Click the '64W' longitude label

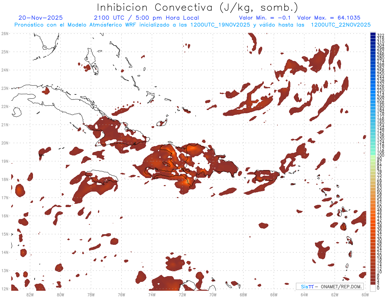(x=304, y=294)
